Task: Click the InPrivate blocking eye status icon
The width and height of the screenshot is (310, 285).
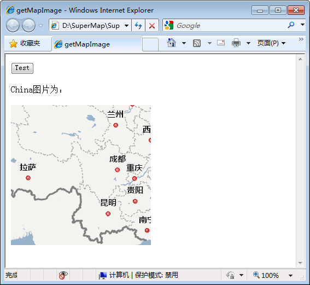Action: pyautogui.click(x=63, y=275)
